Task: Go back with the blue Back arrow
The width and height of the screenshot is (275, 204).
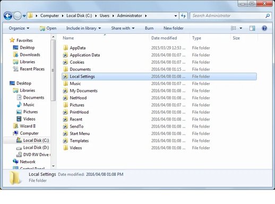Action: pos(8,16)
